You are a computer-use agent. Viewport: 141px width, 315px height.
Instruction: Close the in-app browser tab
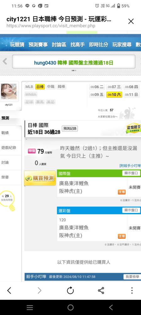click(131, 21)
